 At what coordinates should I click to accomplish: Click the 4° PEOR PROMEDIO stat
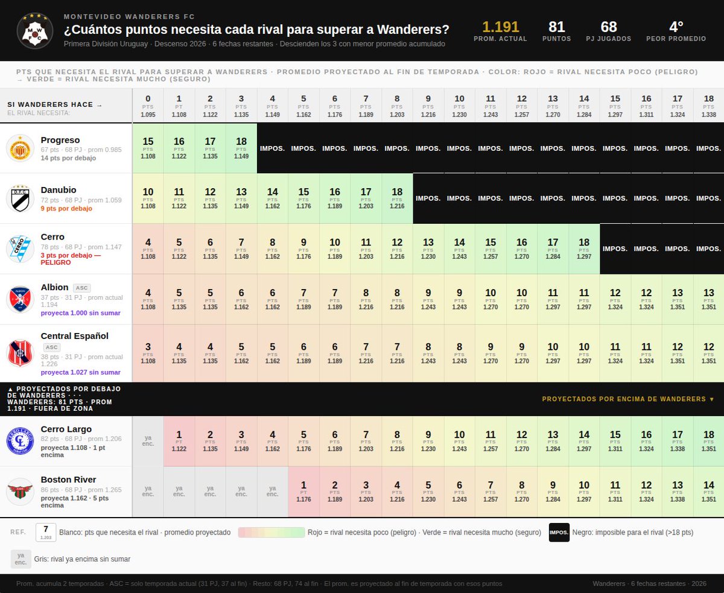pyautogui.click(x=676, y=31)
